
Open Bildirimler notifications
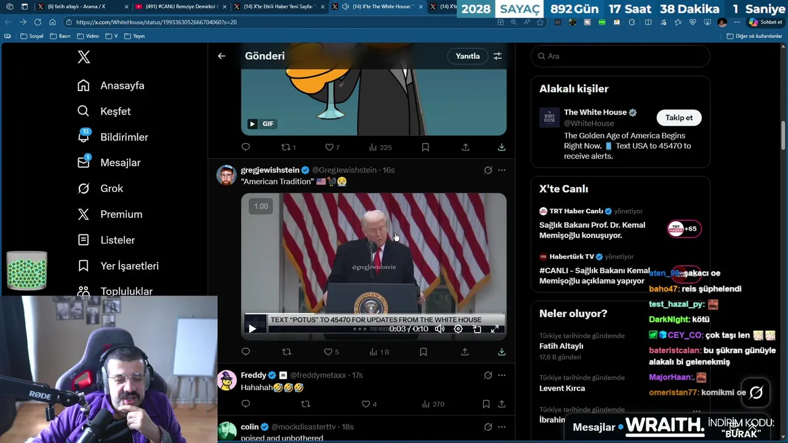coord(113,137)
